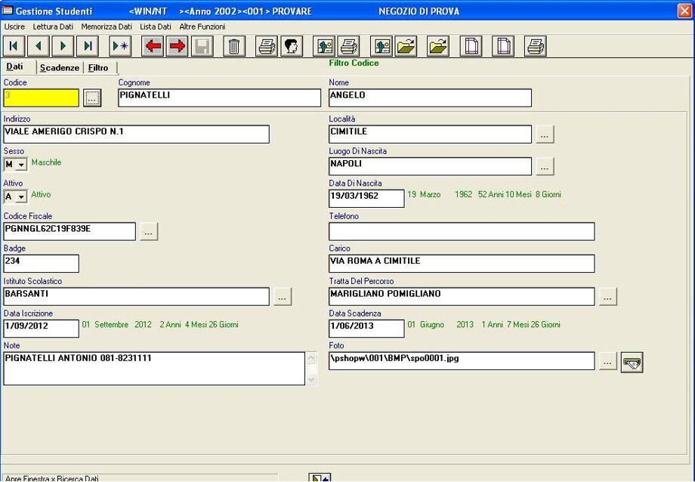This screenshot has width=695, height=482.
Task: Click the rightmost printer toolbar icon
Action: click(536, 46)
